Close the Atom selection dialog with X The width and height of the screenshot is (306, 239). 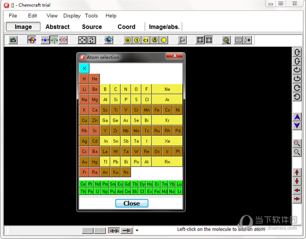[x=174, y=56]
